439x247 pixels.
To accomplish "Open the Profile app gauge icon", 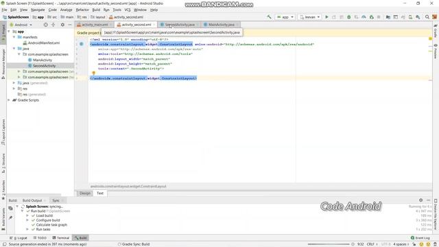I will click(364, 17).
